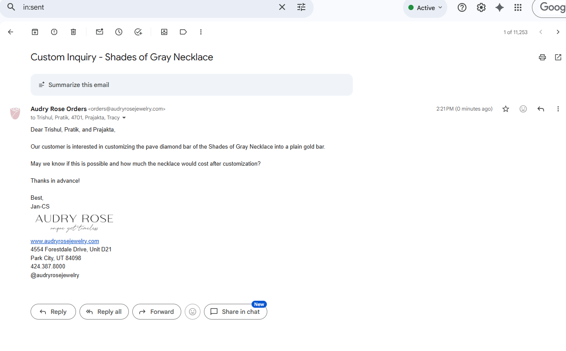Click the Audry Rose signature logo
566x351 pixels.
pyautogui.click(x=74, y=223)
